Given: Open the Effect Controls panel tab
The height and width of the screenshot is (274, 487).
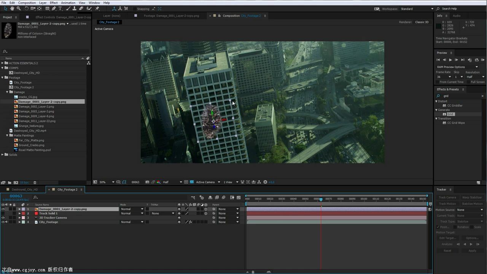Looking at the screenshot, I should (63, 17).
